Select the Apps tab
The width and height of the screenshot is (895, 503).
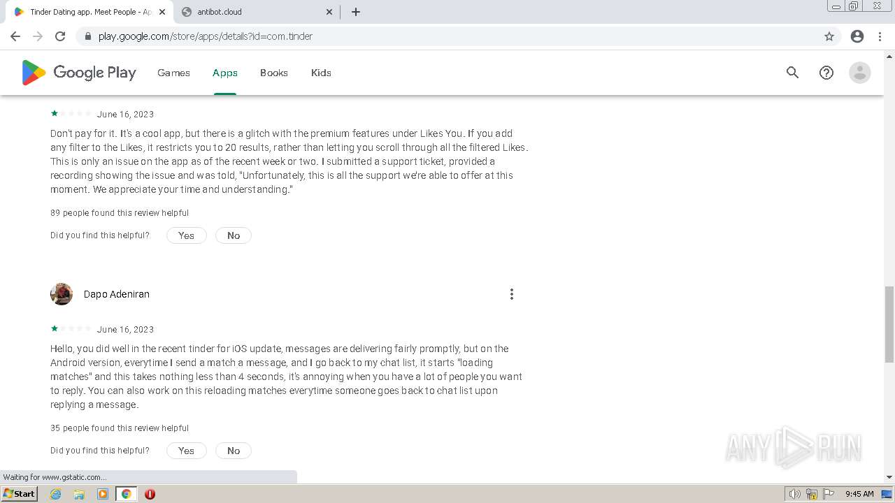tap(225, 73)
